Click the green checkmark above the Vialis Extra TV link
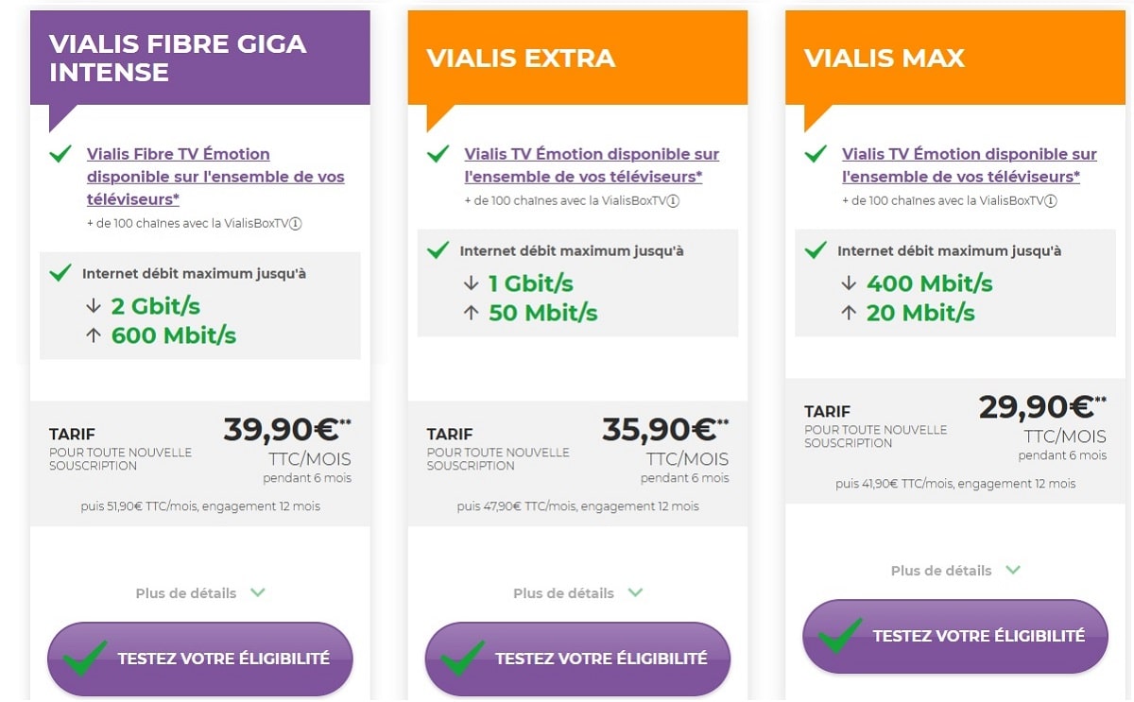This screenshot has height=702, width=1134. 438,153
